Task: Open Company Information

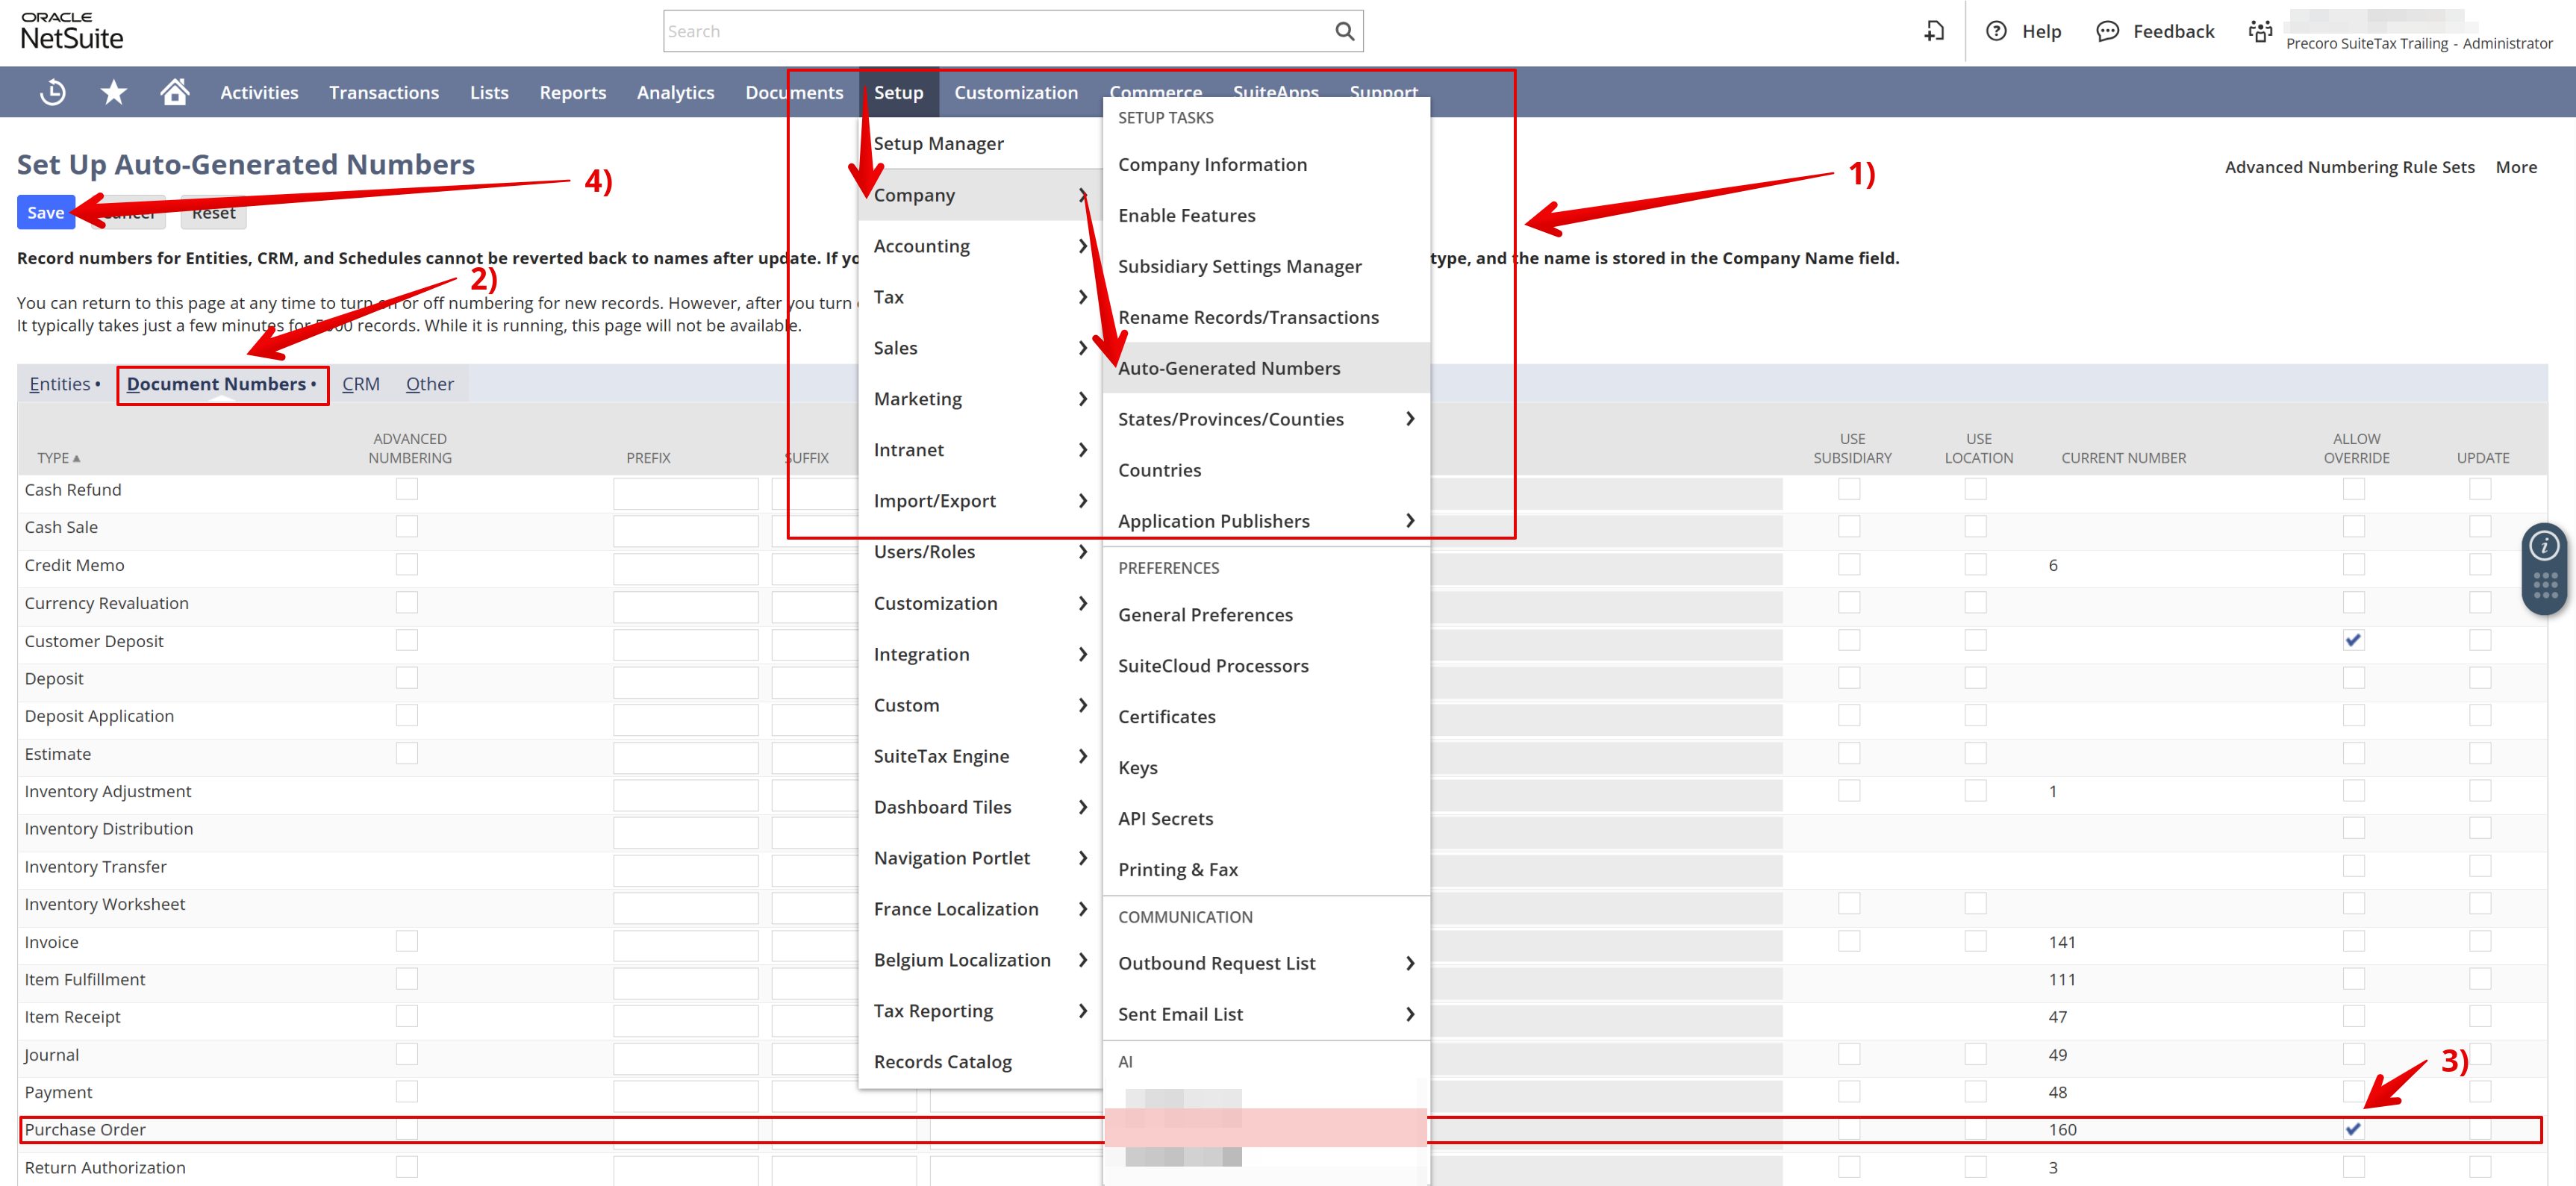Action: (x=1212, y=164)
